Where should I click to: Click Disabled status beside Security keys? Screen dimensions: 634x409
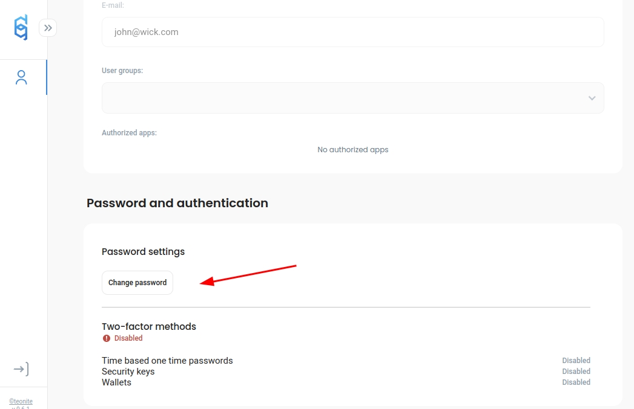576,372
